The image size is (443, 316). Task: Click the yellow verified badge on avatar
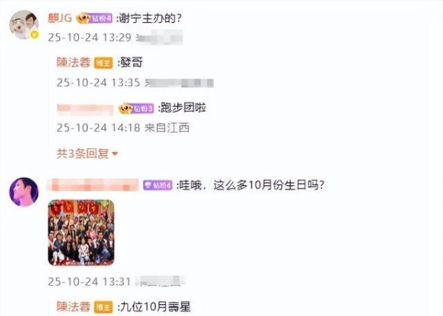[x=35, y=35]
